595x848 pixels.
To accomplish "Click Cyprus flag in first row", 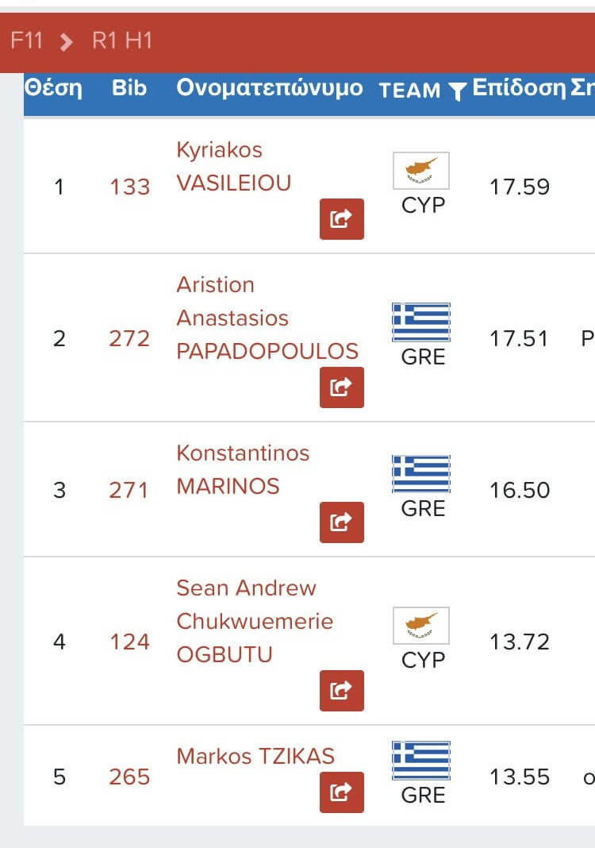I will [421, 171].
